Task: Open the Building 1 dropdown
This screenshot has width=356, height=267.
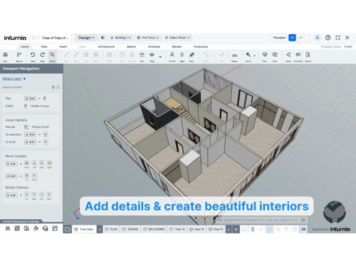Action: (x=120, y=38)
